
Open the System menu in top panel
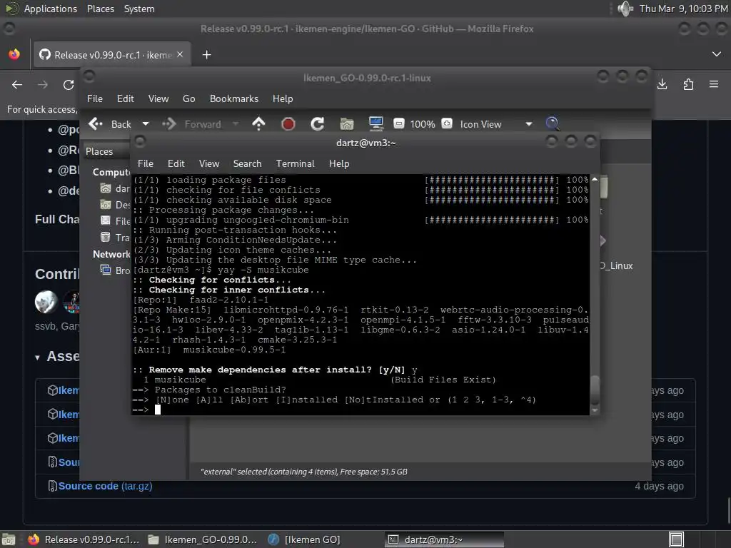(x=139, y=9)
